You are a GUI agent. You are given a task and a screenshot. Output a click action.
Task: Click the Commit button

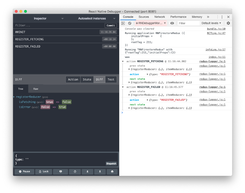111,25
